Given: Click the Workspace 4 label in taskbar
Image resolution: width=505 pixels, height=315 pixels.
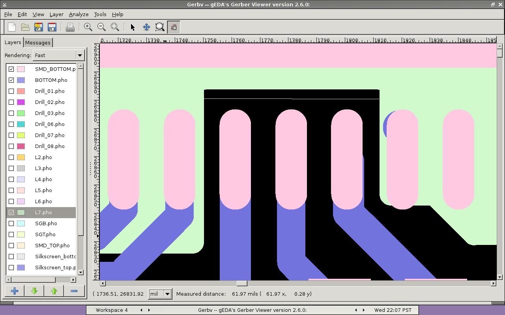Looking at the screenshot, I should 112,310.
